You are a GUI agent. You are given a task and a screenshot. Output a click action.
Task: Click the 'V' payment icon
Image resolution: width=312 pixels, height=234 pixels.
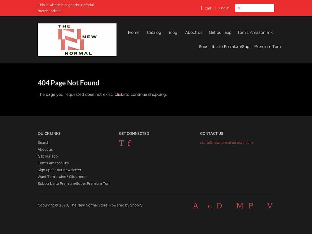click(x=270, y=206)
